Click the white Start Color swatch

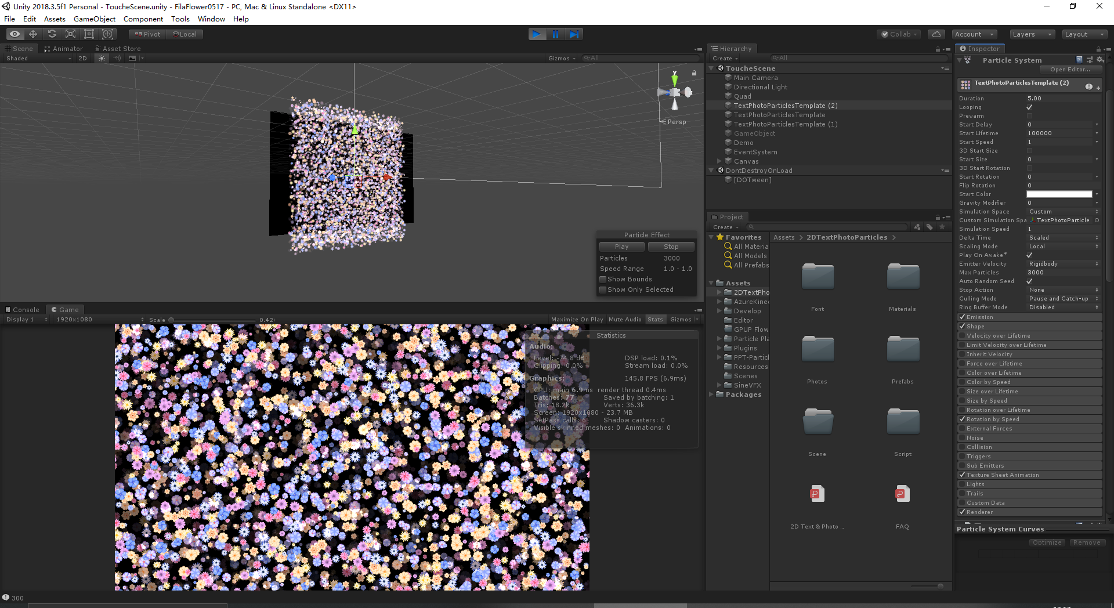[1059, 194]
